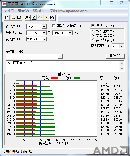Image resolution: width=130 pixels, height=156 pixels.
Task: Open the 查看(V) menu
Action: pyautogui.click(x=23, y=11)
